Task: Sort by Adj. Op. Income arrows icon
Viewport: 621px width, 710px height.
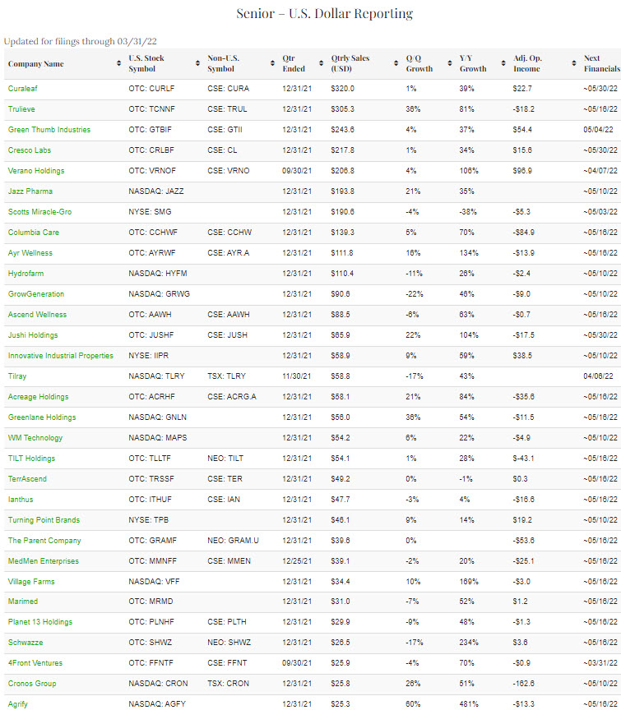Action: (x=573, y=64)
